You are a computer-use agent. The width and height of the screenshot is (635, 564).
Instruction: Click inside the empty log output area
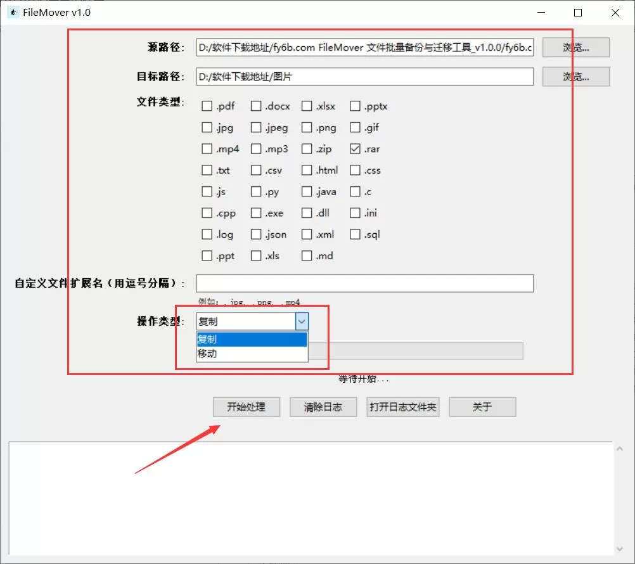[x=311, y=498]
